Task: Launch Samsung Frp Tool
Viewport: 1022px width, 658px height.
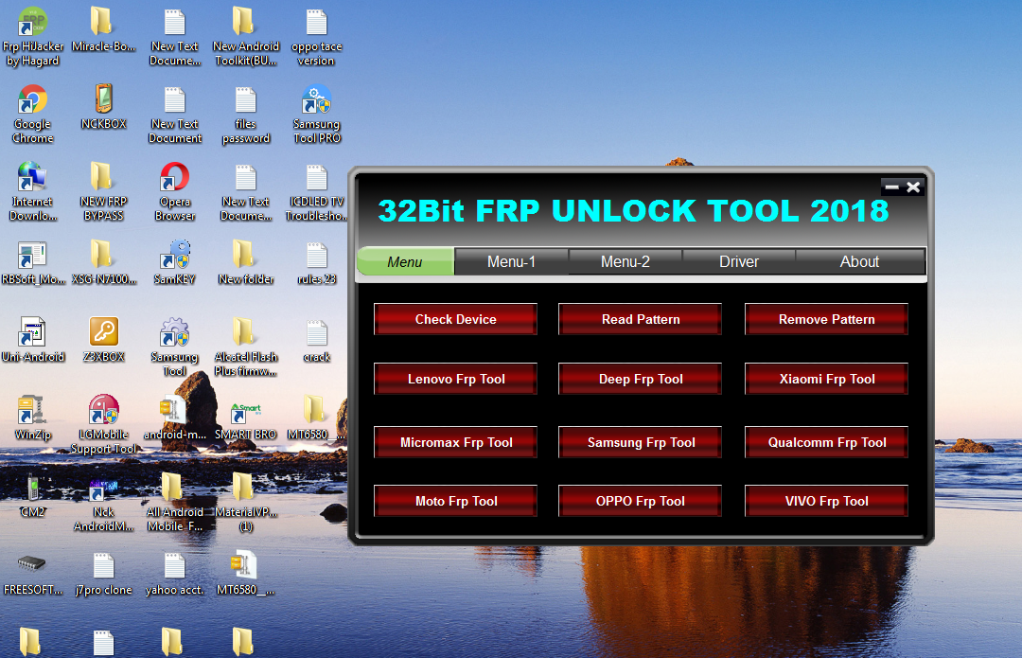Action: pyautogui.click(x=640, y=442)
